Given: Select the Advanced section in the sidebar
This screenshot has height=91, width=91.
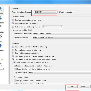Looking at the screenshot, I should tap(2, 66).
